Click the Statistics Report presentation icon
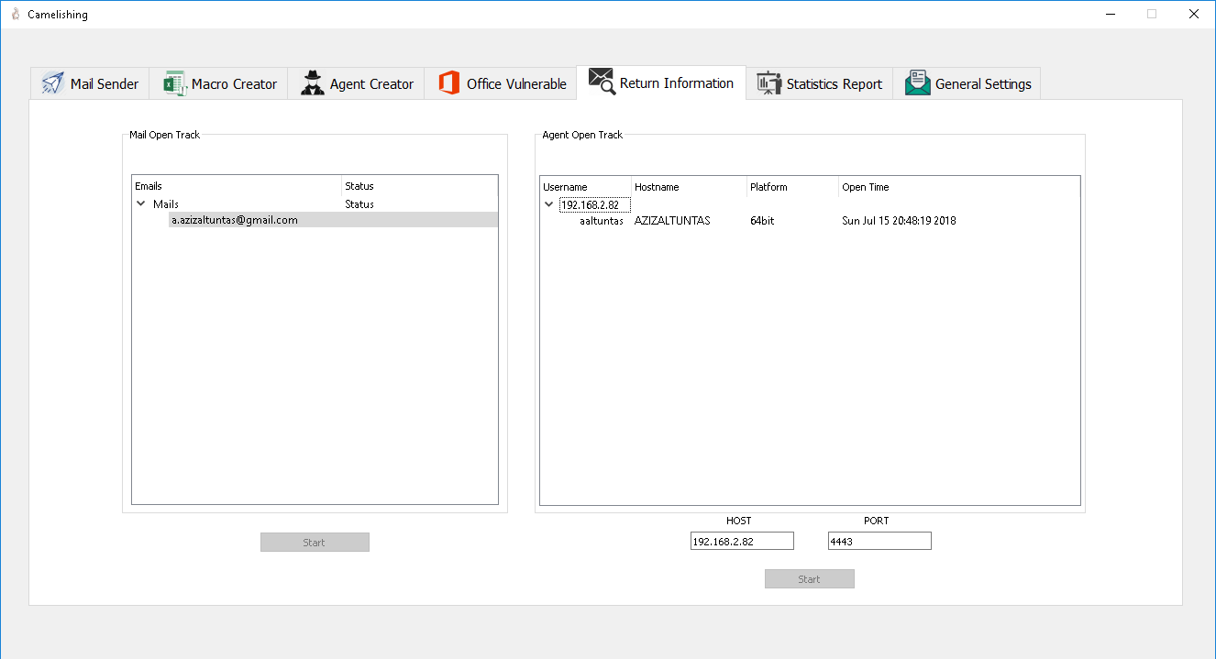Viewport: 1216px width, 659px height. click(768, 83)
